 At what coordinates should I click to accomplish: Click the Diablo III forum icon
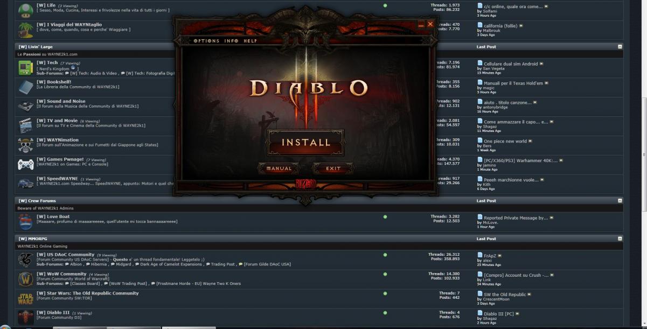[x=25, y=317]
